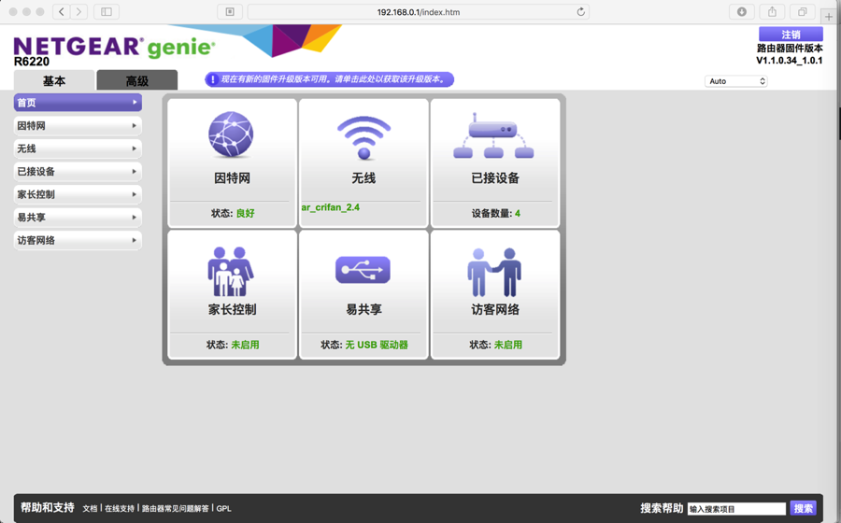Viewport: 841px width, 523px height.
Task: Click the 注销 logout button
Action: tap(791, 35)
